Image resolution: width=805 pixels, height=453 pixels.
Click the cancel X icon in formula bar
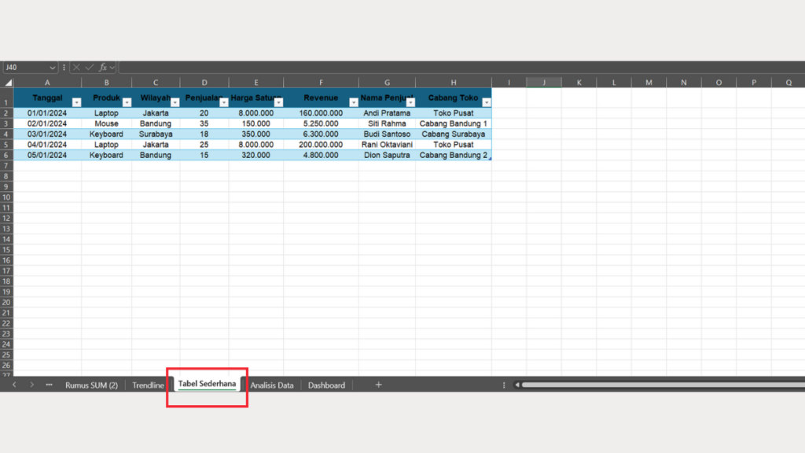pos(77,68)
